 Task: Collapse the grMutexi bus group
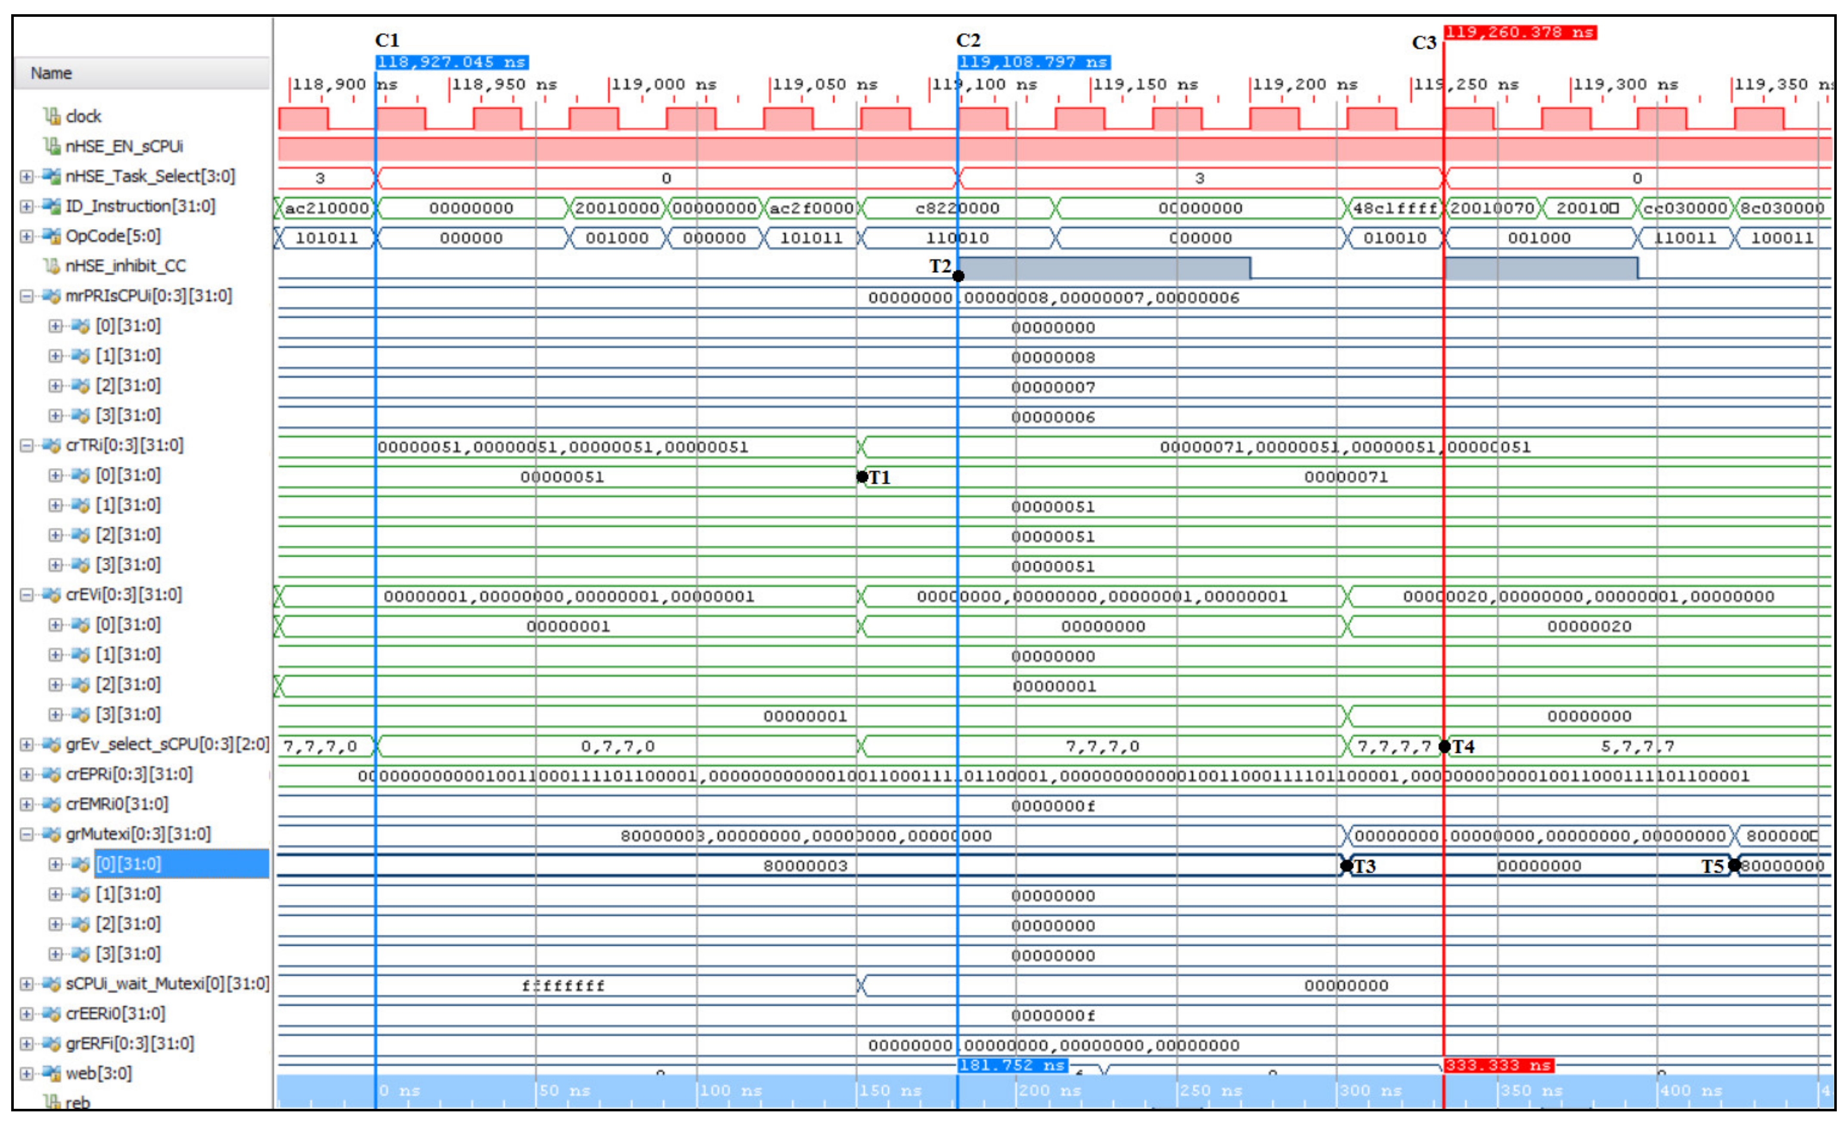(x=26, y=834)
